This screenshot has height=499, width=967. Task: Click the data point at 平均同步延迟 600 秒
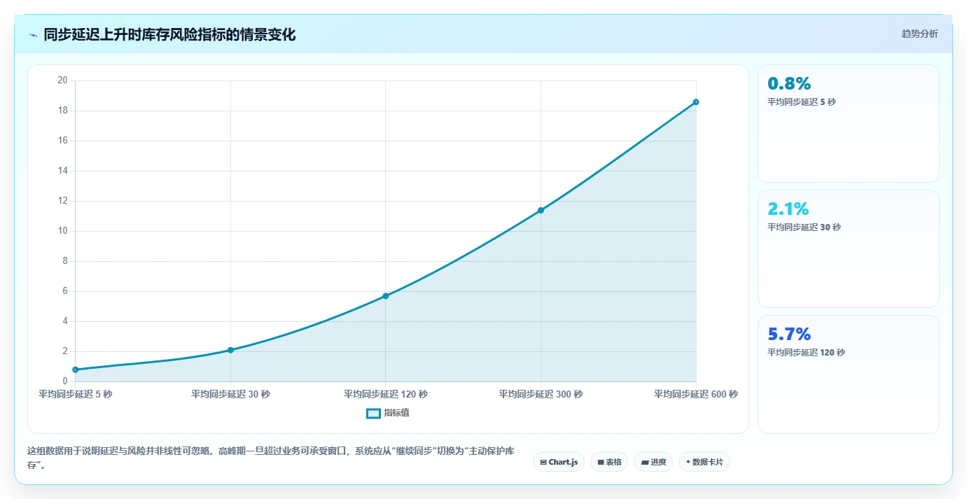696,102
